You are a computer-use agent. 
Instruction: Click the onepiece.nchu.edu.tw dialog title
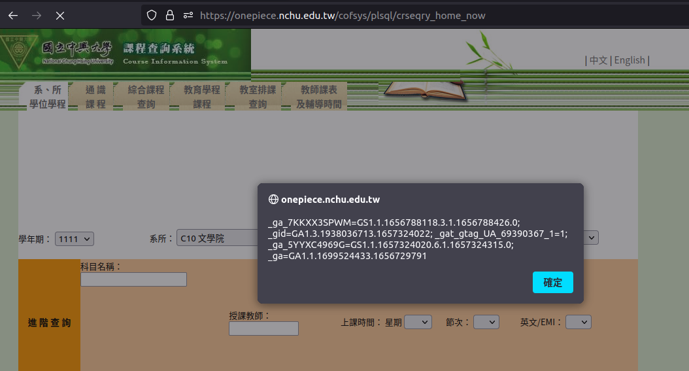click(330, 200)
